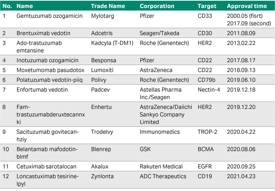Click the Enhertu trade name
This screenshot has height=191, width=275.
point(101,107)
